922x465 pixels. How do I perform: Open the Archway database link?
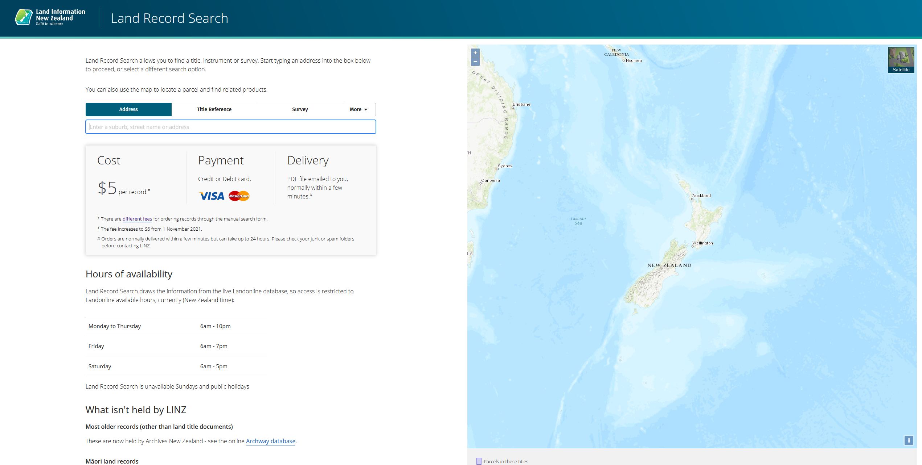click(270, 441)
